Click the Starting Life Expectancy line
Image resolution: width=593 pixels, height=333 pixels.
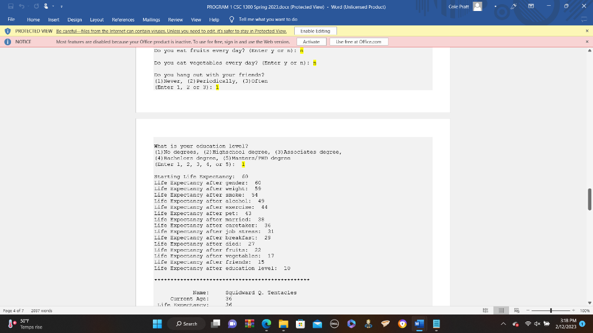tap(201, 177)
